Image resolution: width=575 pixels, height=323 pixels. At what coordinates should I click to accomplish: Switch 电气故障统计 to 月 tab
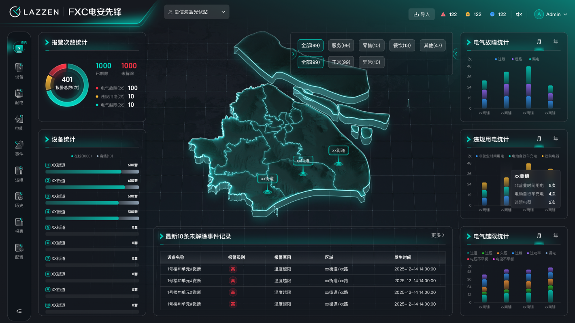tap(539, 42)
